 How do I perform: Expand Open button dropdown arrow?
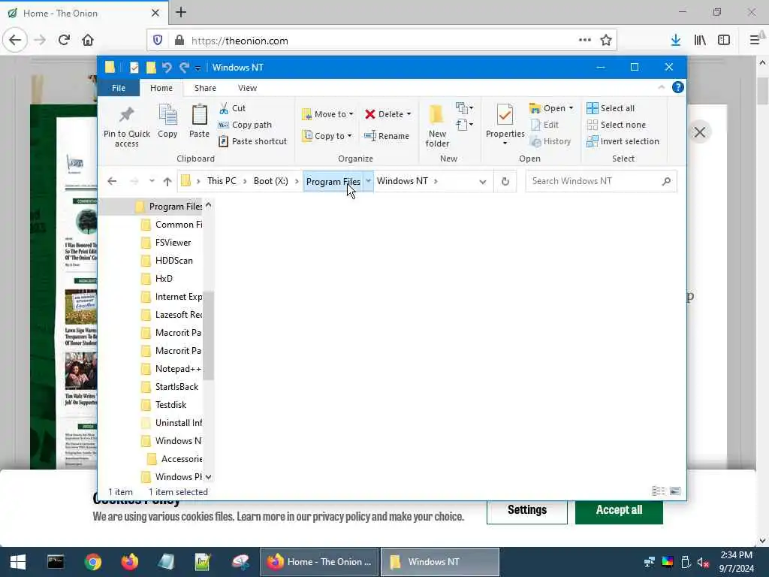click(571, 108)
